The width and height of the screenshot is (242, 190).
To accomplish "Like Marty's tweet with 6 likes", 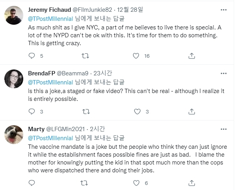I will (137, 183).
